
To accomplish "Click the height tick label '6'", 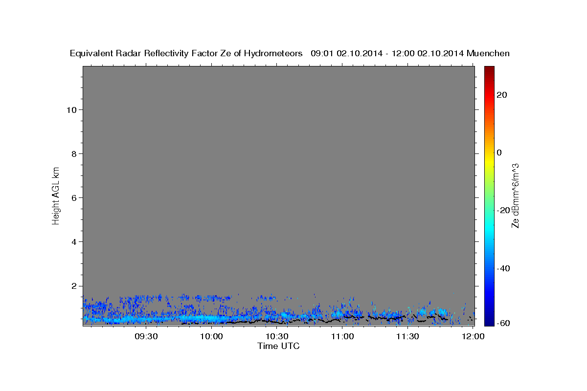I will pyautogui.click(x=73, y=197).
